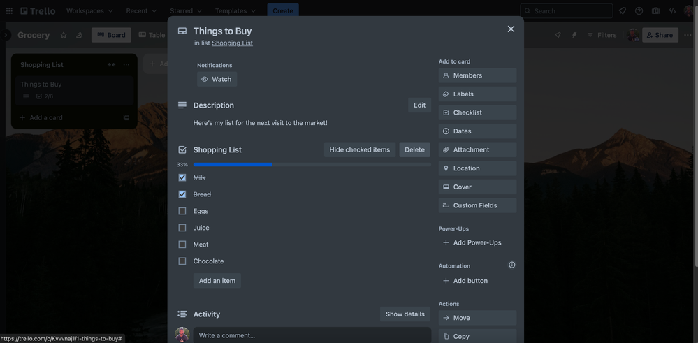698x343 pixels.
Task: Click the Things to Buy card title
Action: [222, 31]
